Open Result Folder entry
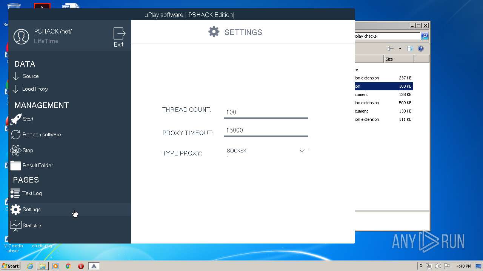 point(38,165)
